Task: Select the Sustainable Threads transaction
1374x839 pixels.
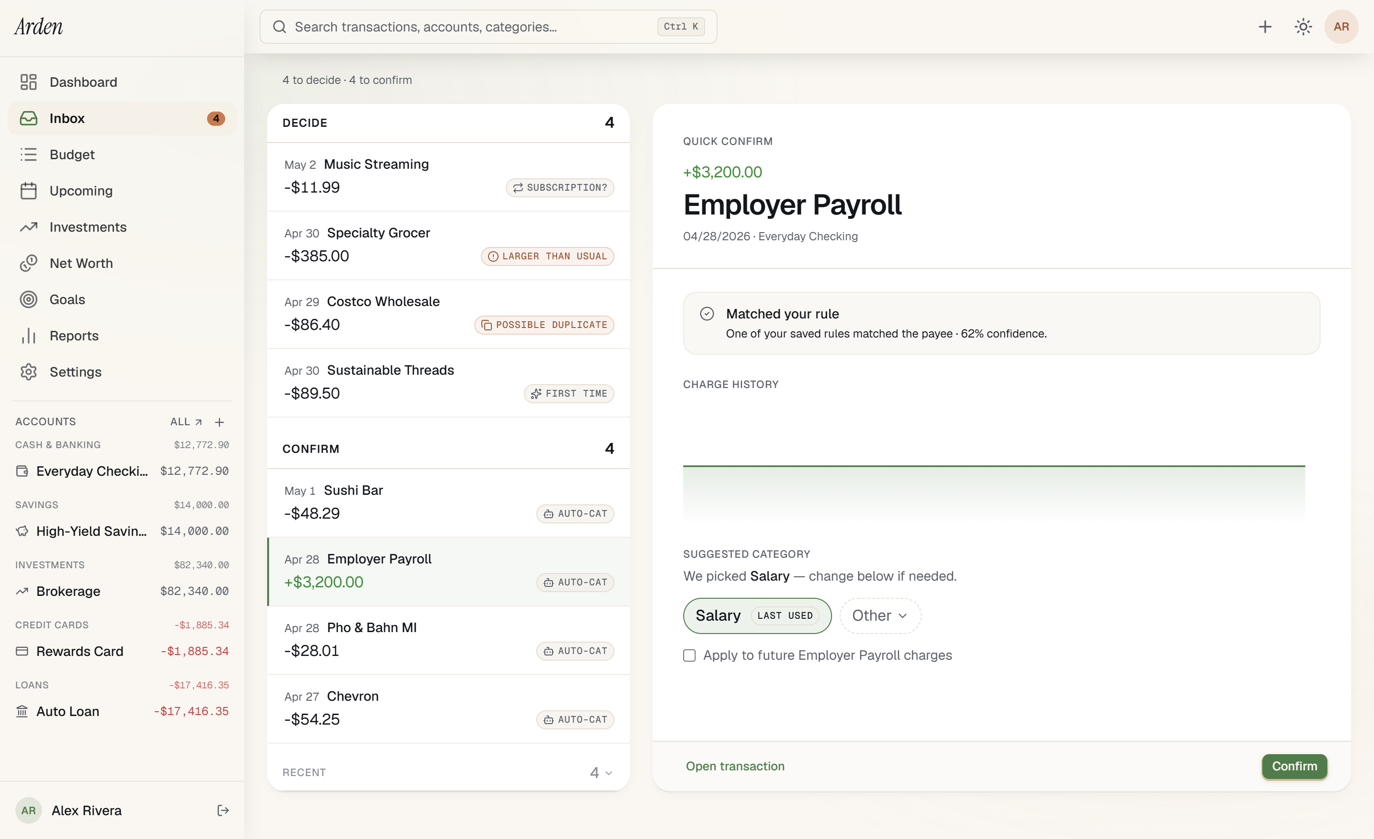Action: [448, 382]
